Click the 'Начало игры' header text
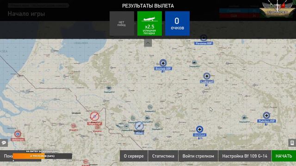 click(26, 14)
